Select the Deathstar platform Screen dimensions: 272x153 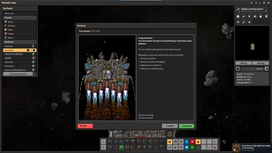[x=20, y=46]
